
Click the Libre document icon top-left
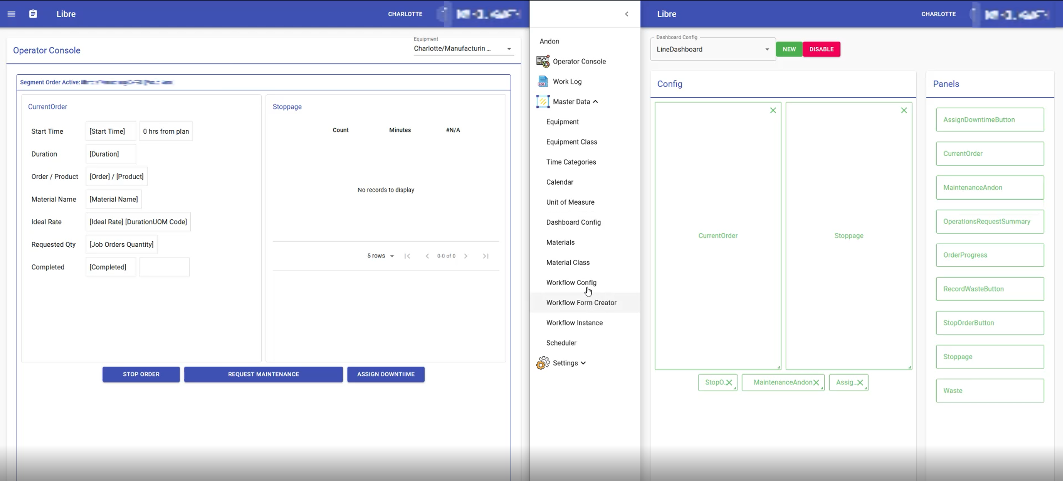click(x=33, y=13)
